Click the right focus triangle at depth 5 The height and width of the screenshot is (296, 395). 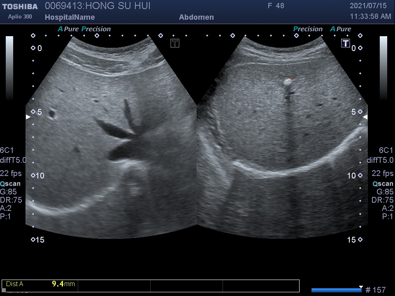pos(365,117)
